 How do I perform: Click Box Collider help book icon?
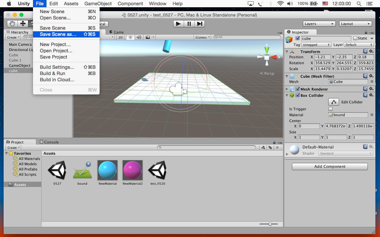point(365,95)
